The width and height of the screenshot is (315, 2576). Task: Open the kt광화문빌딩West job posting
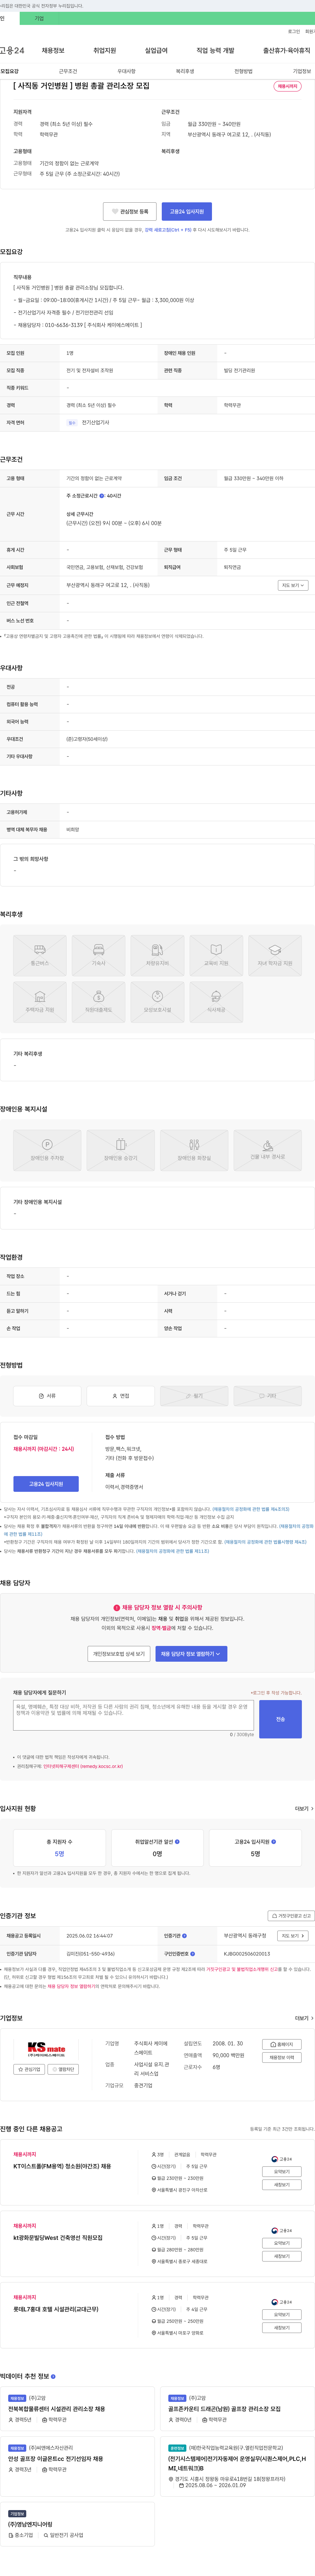pos(58,2238)
